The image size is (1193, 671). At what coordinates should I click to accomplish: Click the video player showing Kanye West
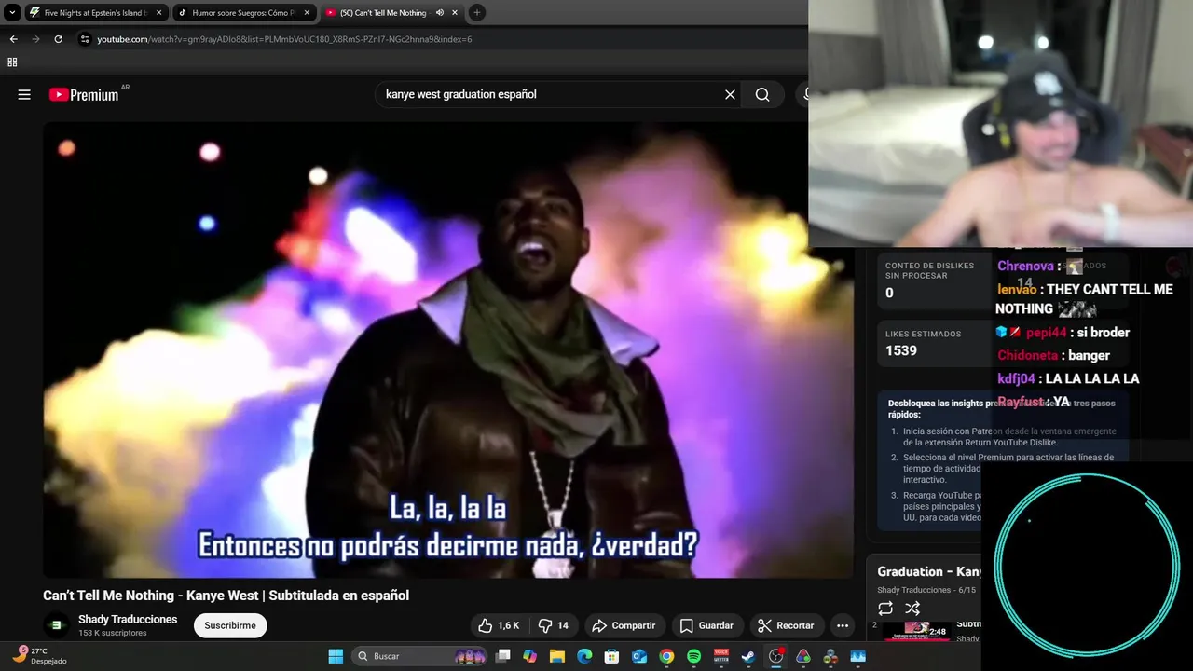(x=447, y=349)
